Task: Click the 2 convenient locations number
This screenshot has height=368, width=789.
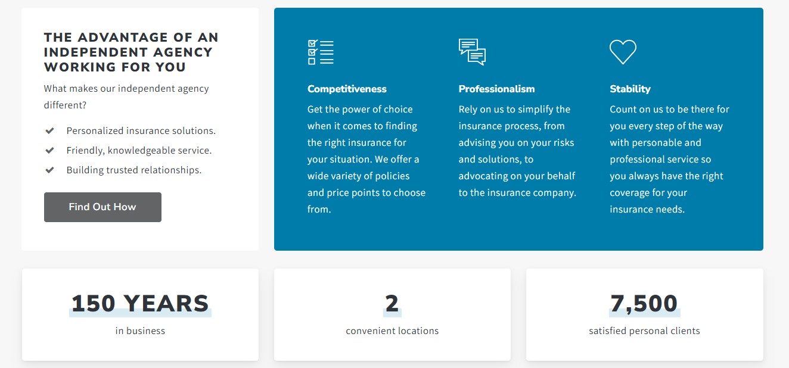Action: coord(392,304)
